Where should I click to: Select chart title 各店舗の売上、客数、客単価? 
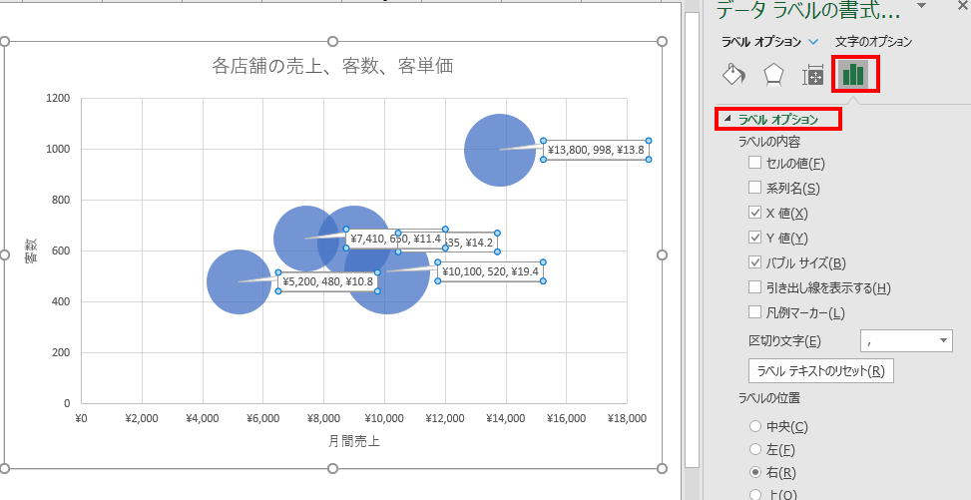click(x=332, y=66)
